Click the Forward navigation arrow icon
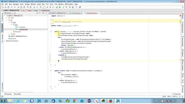Image resolution: width=185 pixels, height=104 pixels. point(37,7)
